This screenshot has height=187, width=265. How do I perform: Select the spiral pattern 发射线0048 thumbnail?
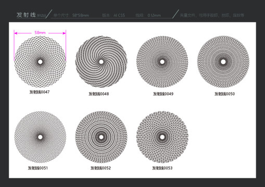pos(101,62)
